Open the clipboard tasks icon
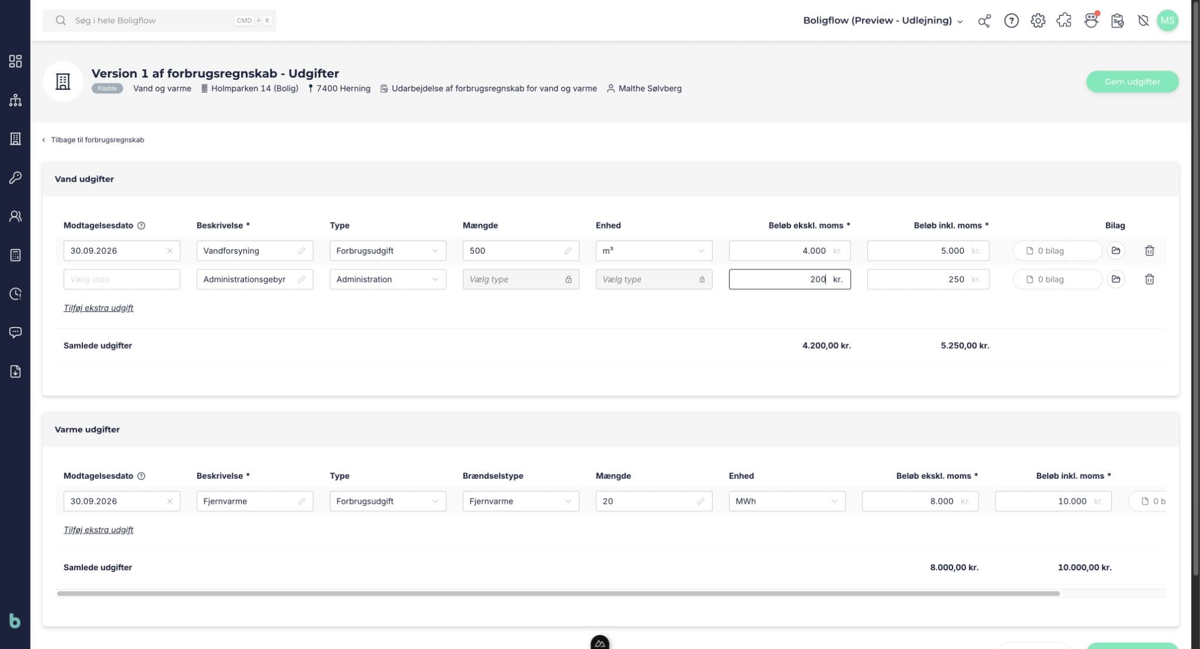This screenshot has width=1200, height=649. [x=1117, y=21]
